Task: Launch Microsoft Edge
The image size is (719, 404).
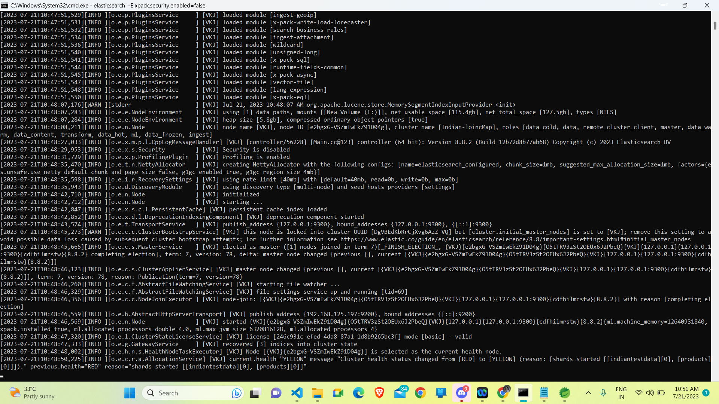Action: pos(359,393)
